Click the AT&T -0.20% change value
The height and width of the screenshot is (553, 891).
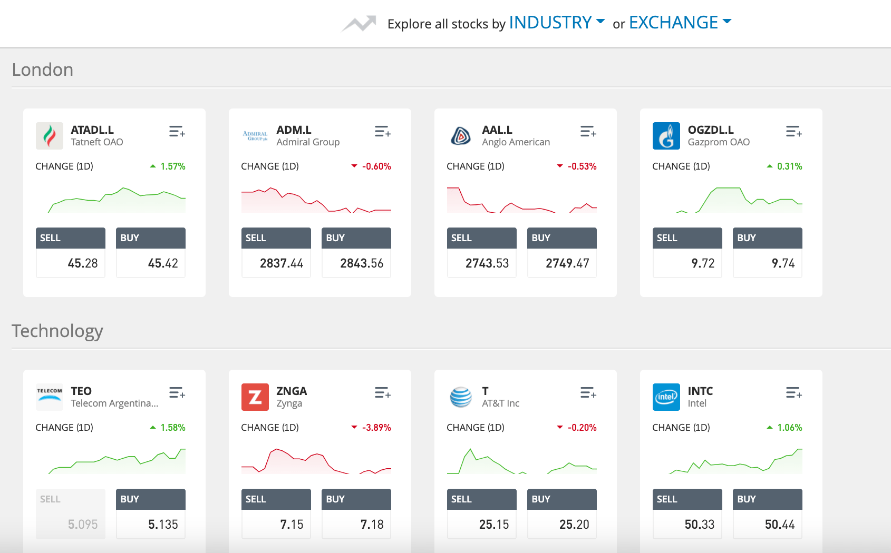click(582, 428)
